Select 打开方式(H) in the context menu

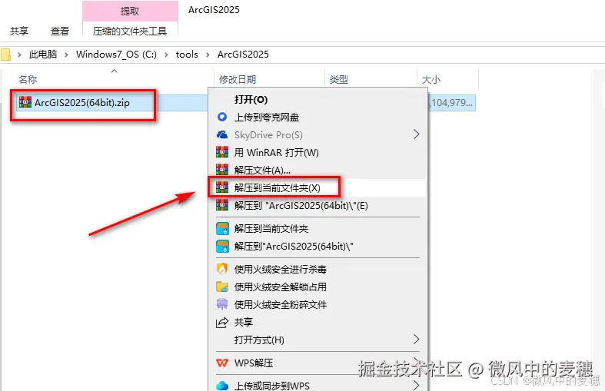[317, 340]
